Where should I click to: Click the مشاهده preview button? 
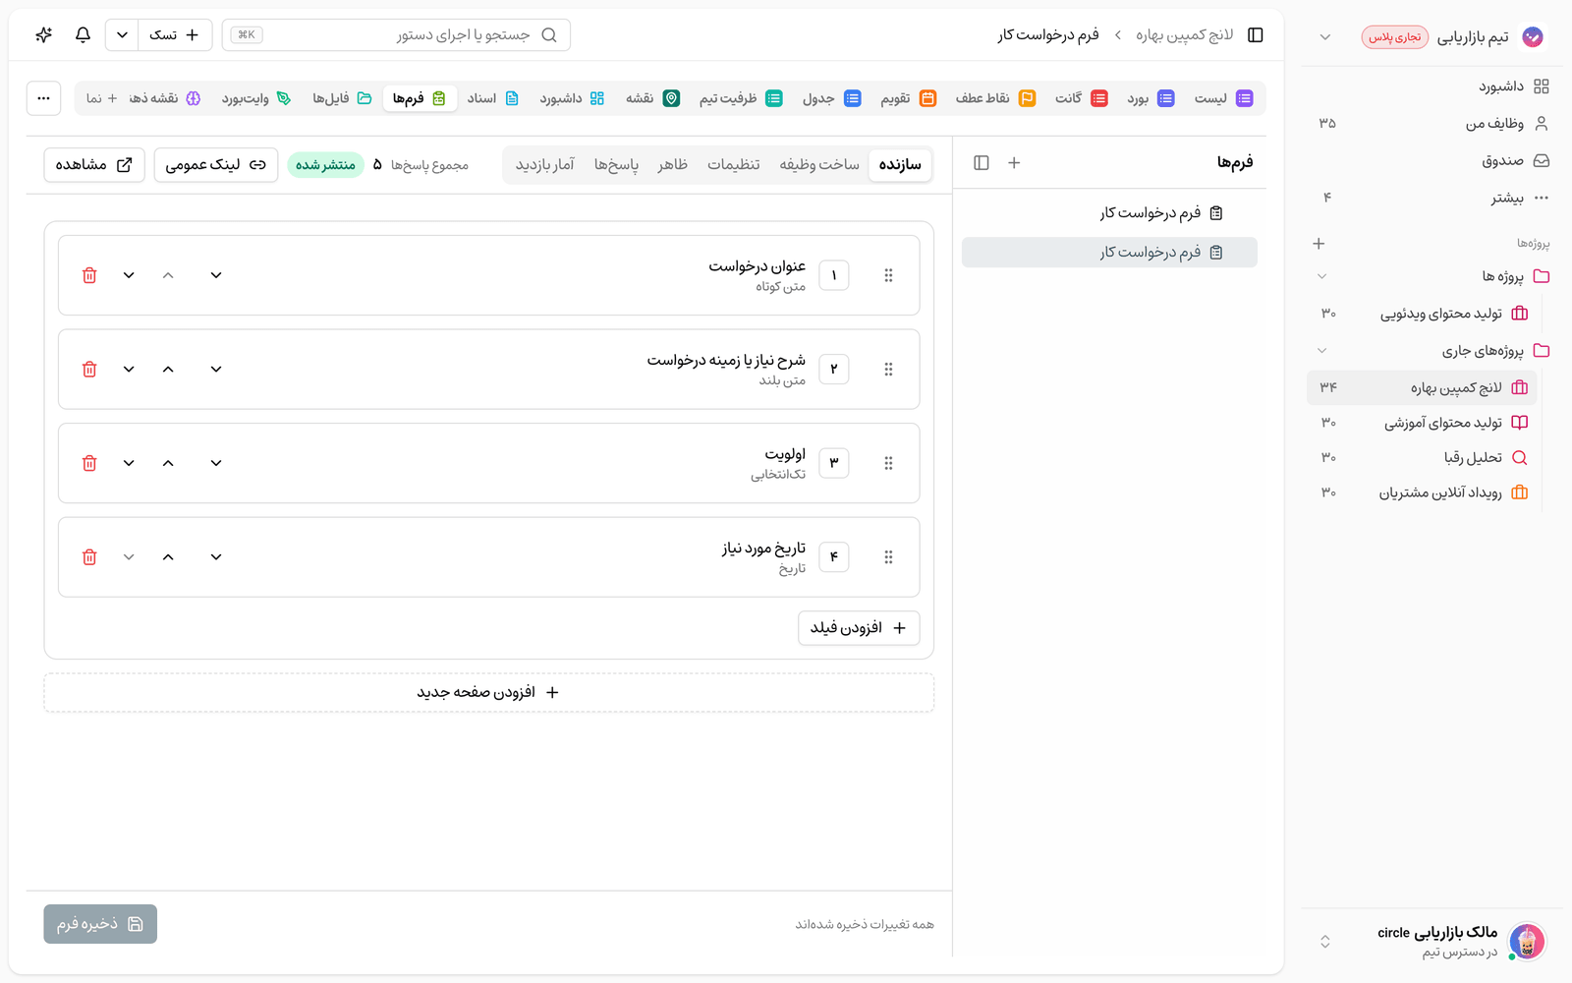pyautogui.click(x=94, y=165)
